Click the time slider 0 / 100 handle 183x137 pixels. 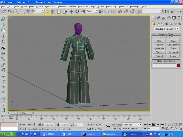tap(21, 113)
